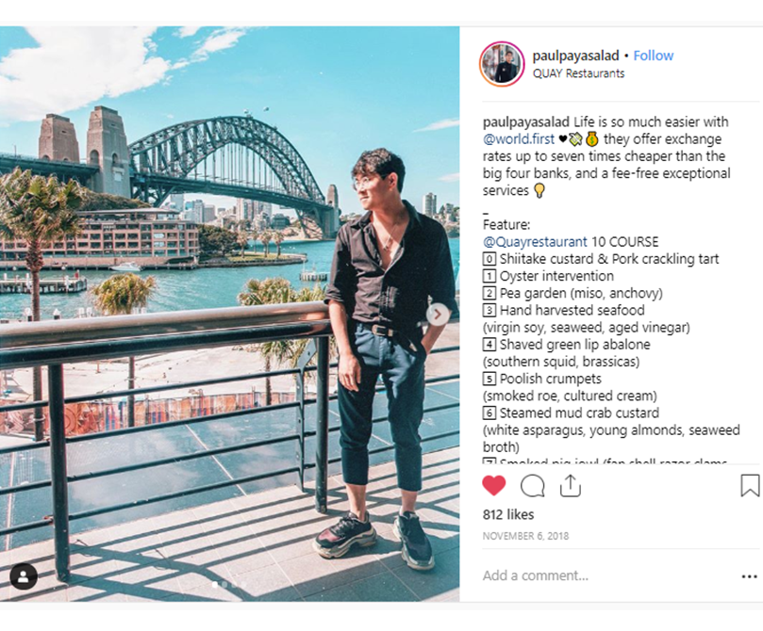Select the second carousel indicator dot

pyautogui.click(x=224, y=585)
